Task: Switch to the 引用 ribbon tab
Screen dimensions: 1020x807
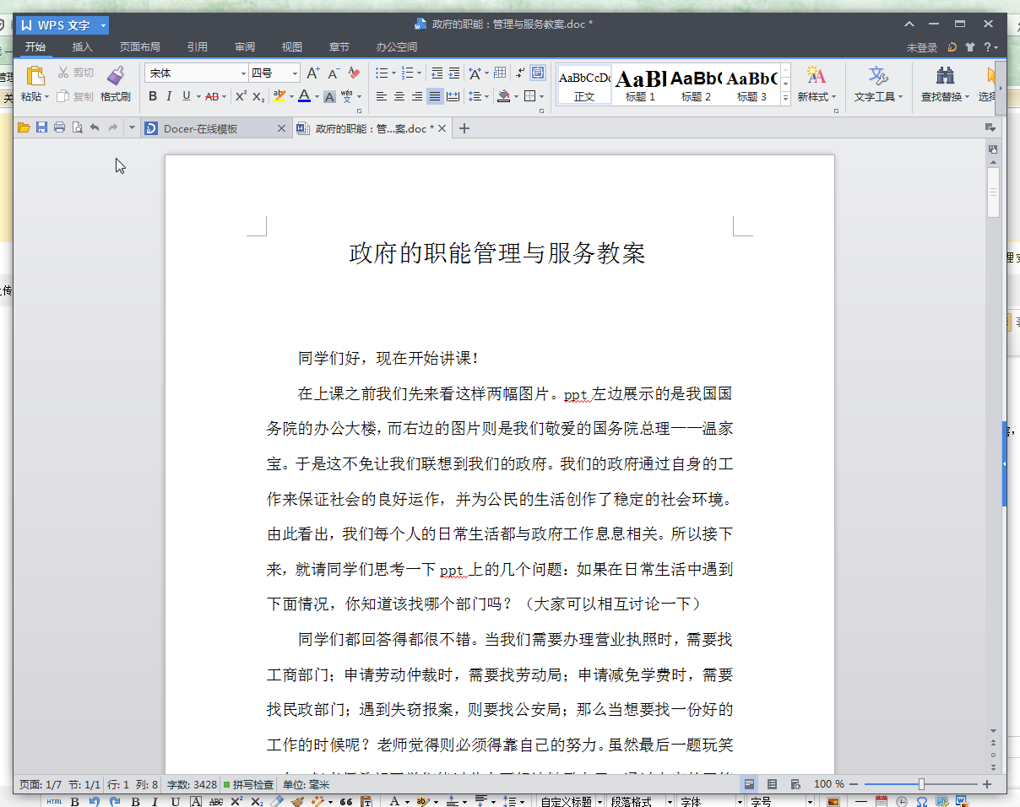Action: 198,47
